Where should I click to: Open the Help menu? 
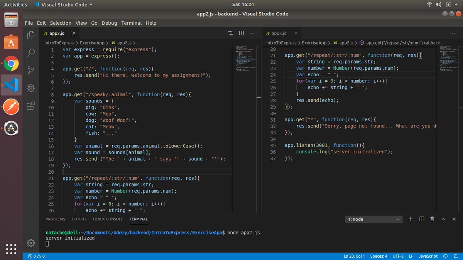pyautogui.click(x=151, y=23)
